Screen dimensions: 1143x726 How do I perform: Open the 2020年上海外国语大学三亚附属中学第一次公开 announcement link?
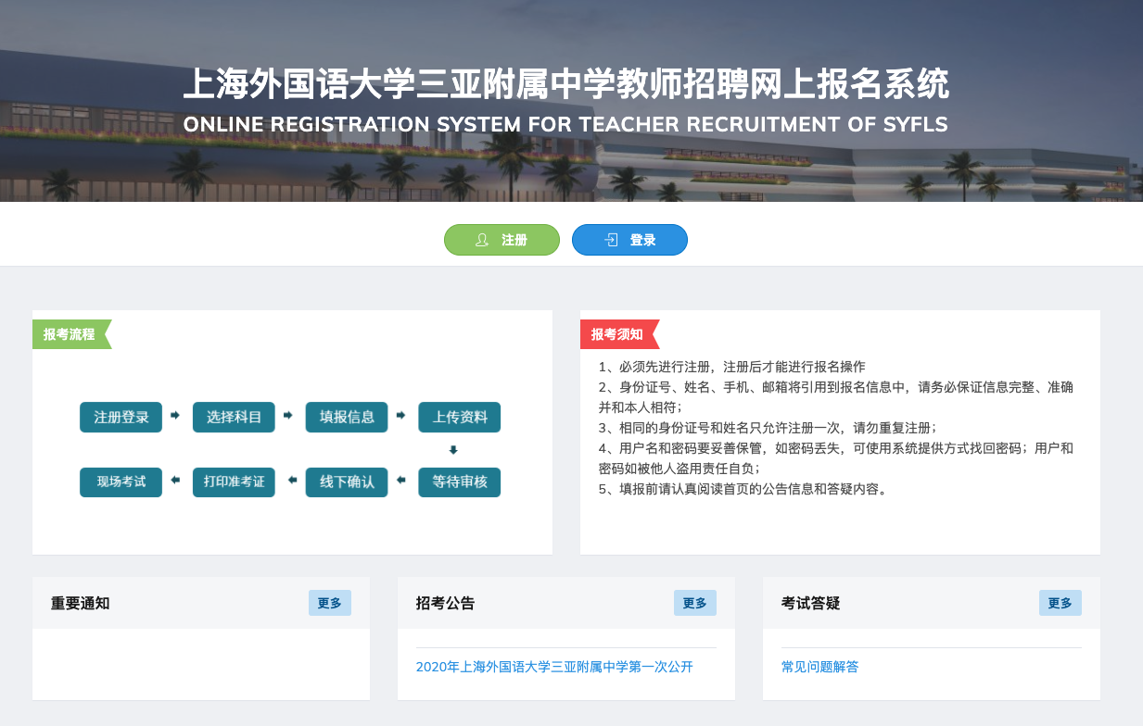point(554,667)
